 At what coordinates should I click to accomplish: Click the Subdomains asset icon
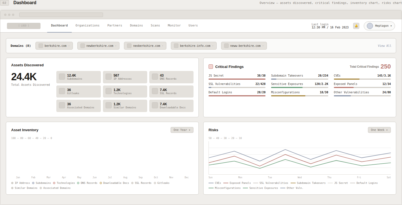62,77
